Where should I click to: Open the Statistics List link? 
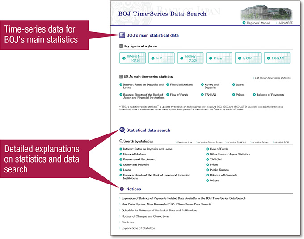(x=184, y=143)
